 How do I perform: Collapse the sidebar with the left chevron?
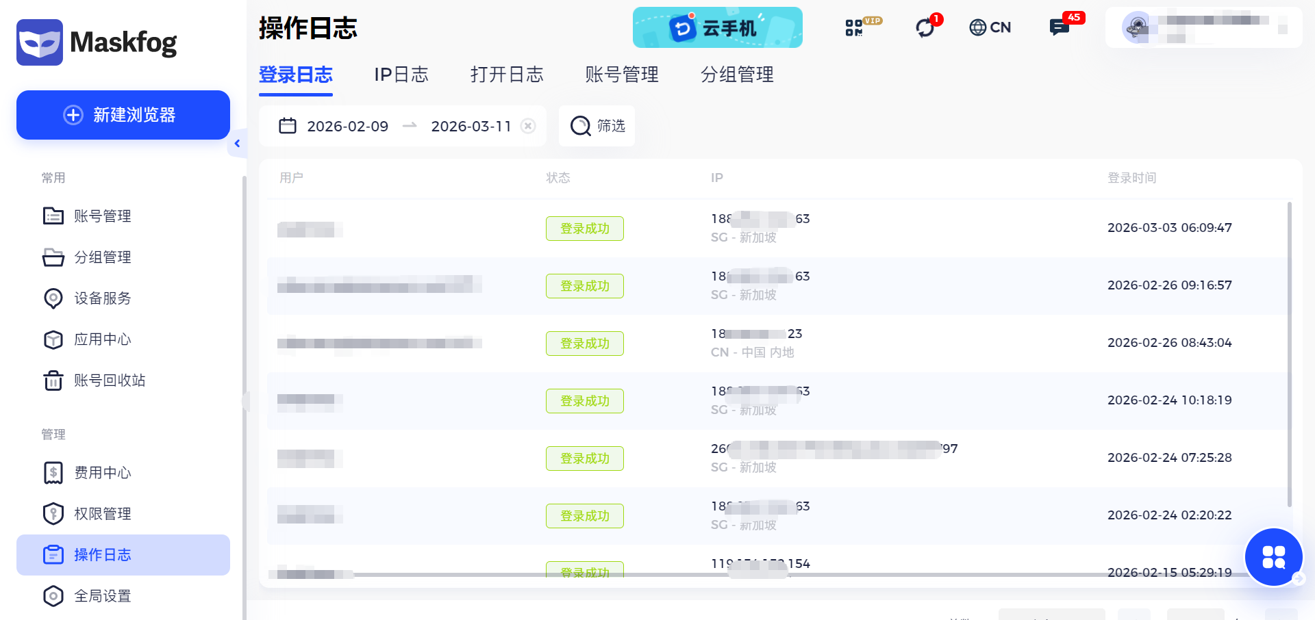pyautogui.click(x=237, y=144)
